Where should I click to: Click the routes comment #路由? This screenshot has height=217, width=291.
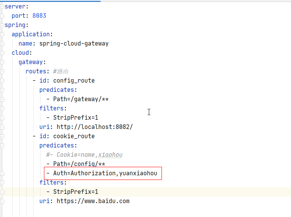(x=61, y=71)
